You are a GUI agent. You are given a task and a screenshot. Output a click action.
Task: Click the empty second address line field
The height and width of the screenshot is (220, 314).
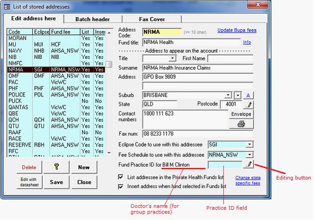(198, 86)
